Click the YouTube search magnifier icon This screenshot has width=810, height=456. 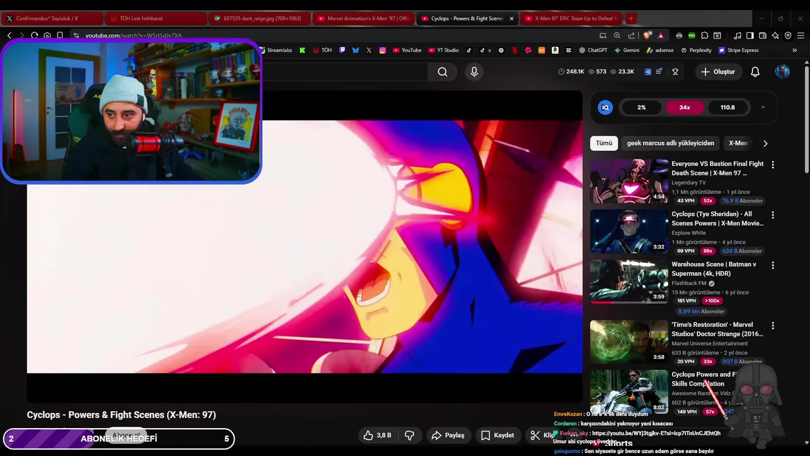click(442, 72)
